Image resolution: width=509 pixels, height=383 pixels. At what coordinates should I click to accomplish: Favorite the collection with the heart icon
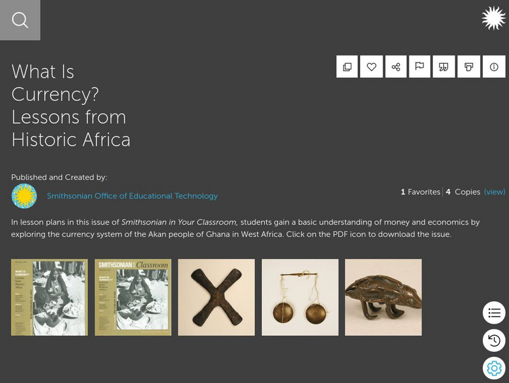click(372, 67)
